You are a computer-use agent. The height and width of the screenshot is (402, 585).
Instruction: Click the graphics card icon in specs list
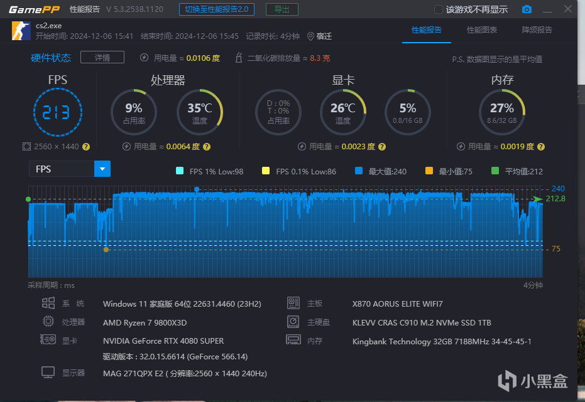[48, 339]
